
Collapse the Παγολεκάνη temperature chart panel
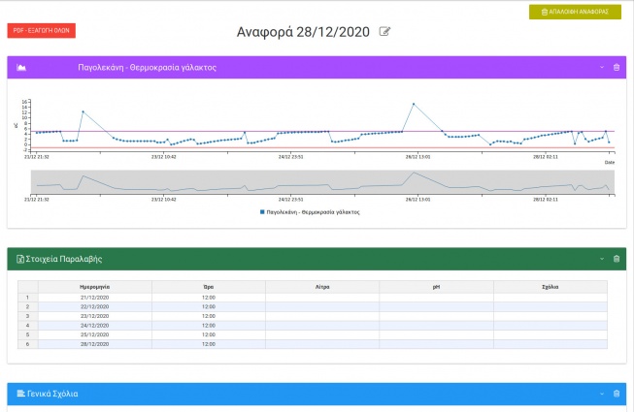(x=602, y=68)
